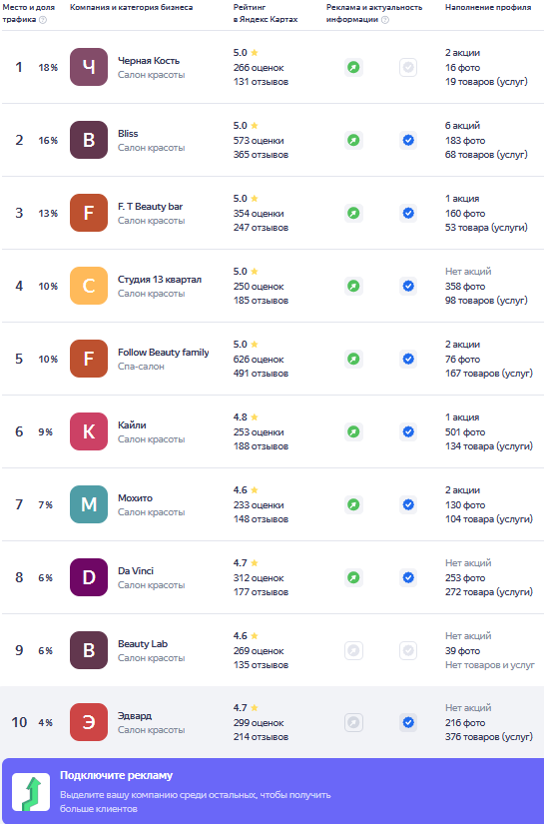Click the teal M avatar of Мохито
The image size is (544, 824).
coord(89,504)
